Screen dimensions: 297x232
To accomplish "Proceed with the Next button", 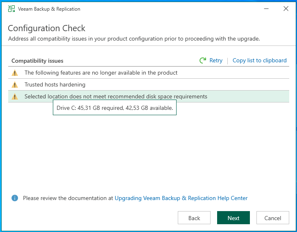I will click(233, 218).
